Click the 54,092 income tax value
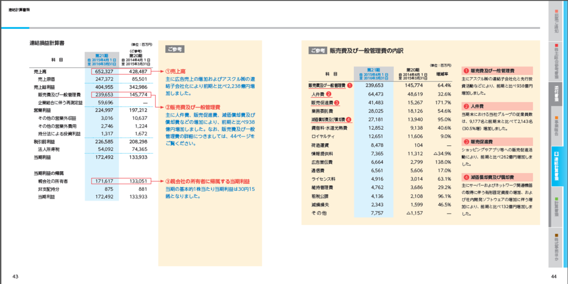Viewport: 568px width, 284px height. 106,149
